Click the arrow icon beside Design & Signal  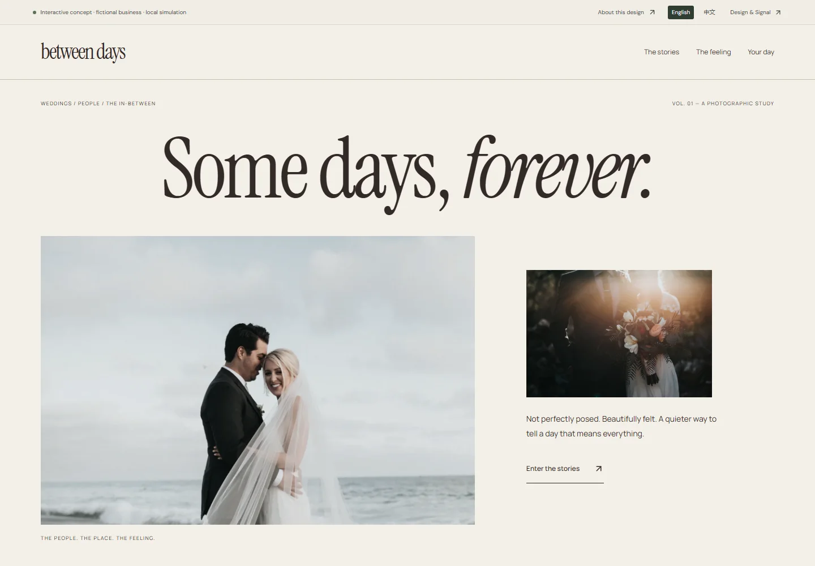pyautogui.click(x=778, y=12)
